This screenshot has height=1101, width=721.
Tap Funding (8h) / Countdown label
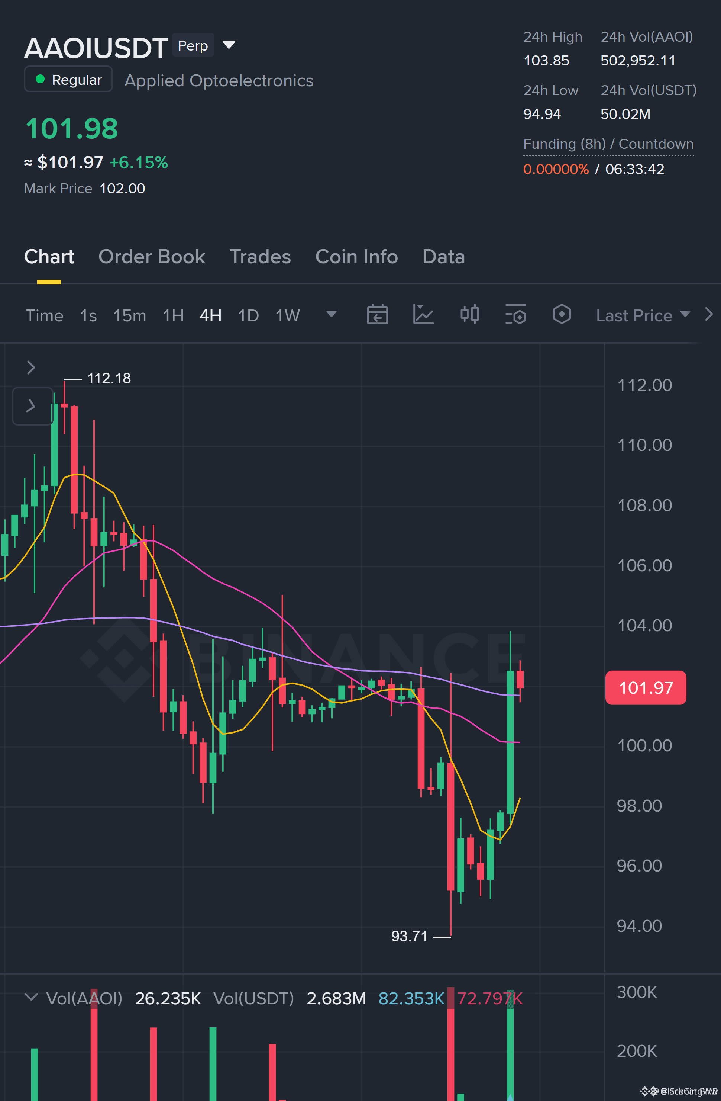[608, 144]
